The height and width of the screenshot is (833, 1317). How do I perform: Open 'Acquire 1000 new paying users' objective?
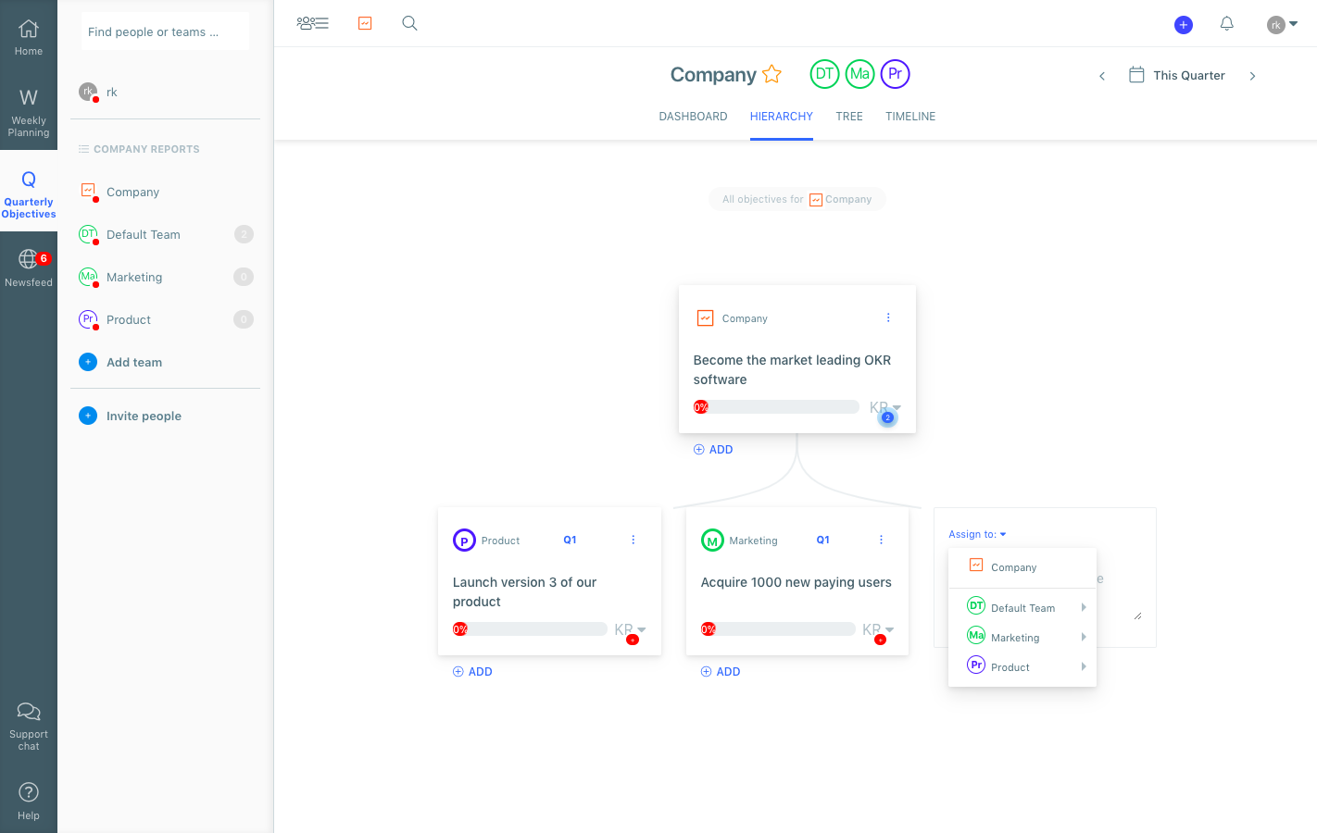tap(796, 582)
